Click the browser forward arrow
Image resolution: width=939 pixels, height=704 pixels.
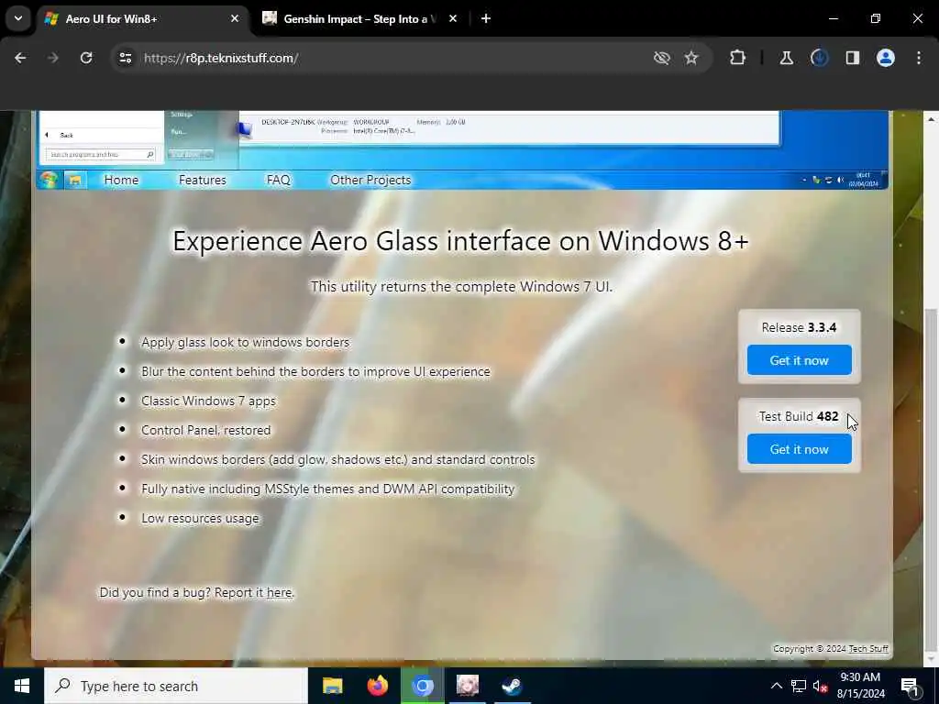click(x=53, y=58)
